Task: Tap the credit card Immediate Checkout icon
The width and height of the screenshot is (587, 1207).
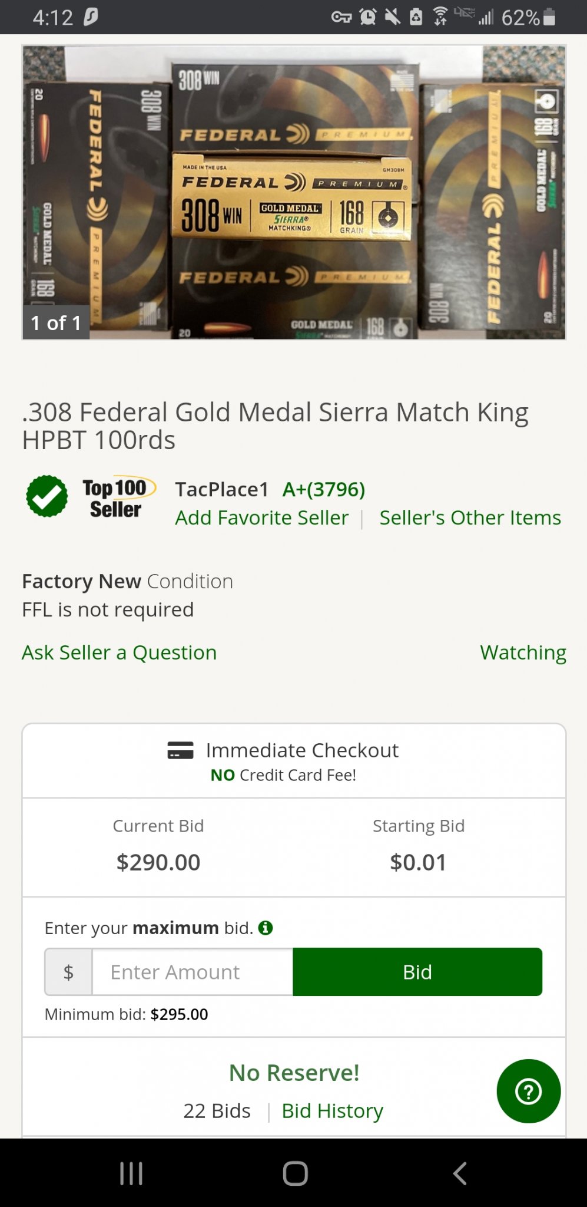Action: pos(180,750)
